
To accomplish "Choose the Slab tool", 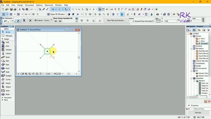I will (7, 61).
